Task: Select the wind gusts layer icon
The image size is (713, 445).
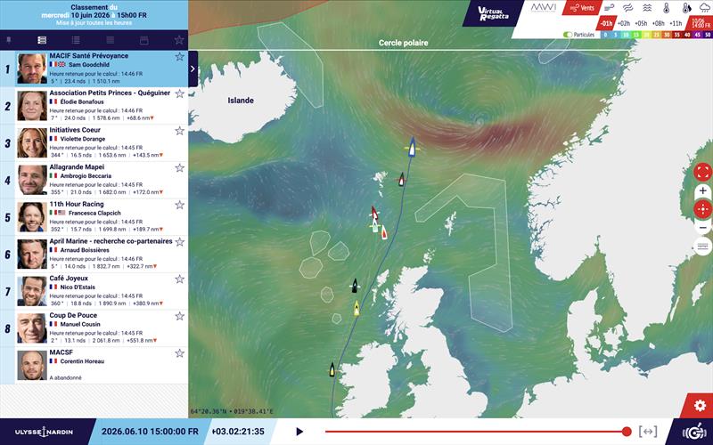Action: click(609, 8)
